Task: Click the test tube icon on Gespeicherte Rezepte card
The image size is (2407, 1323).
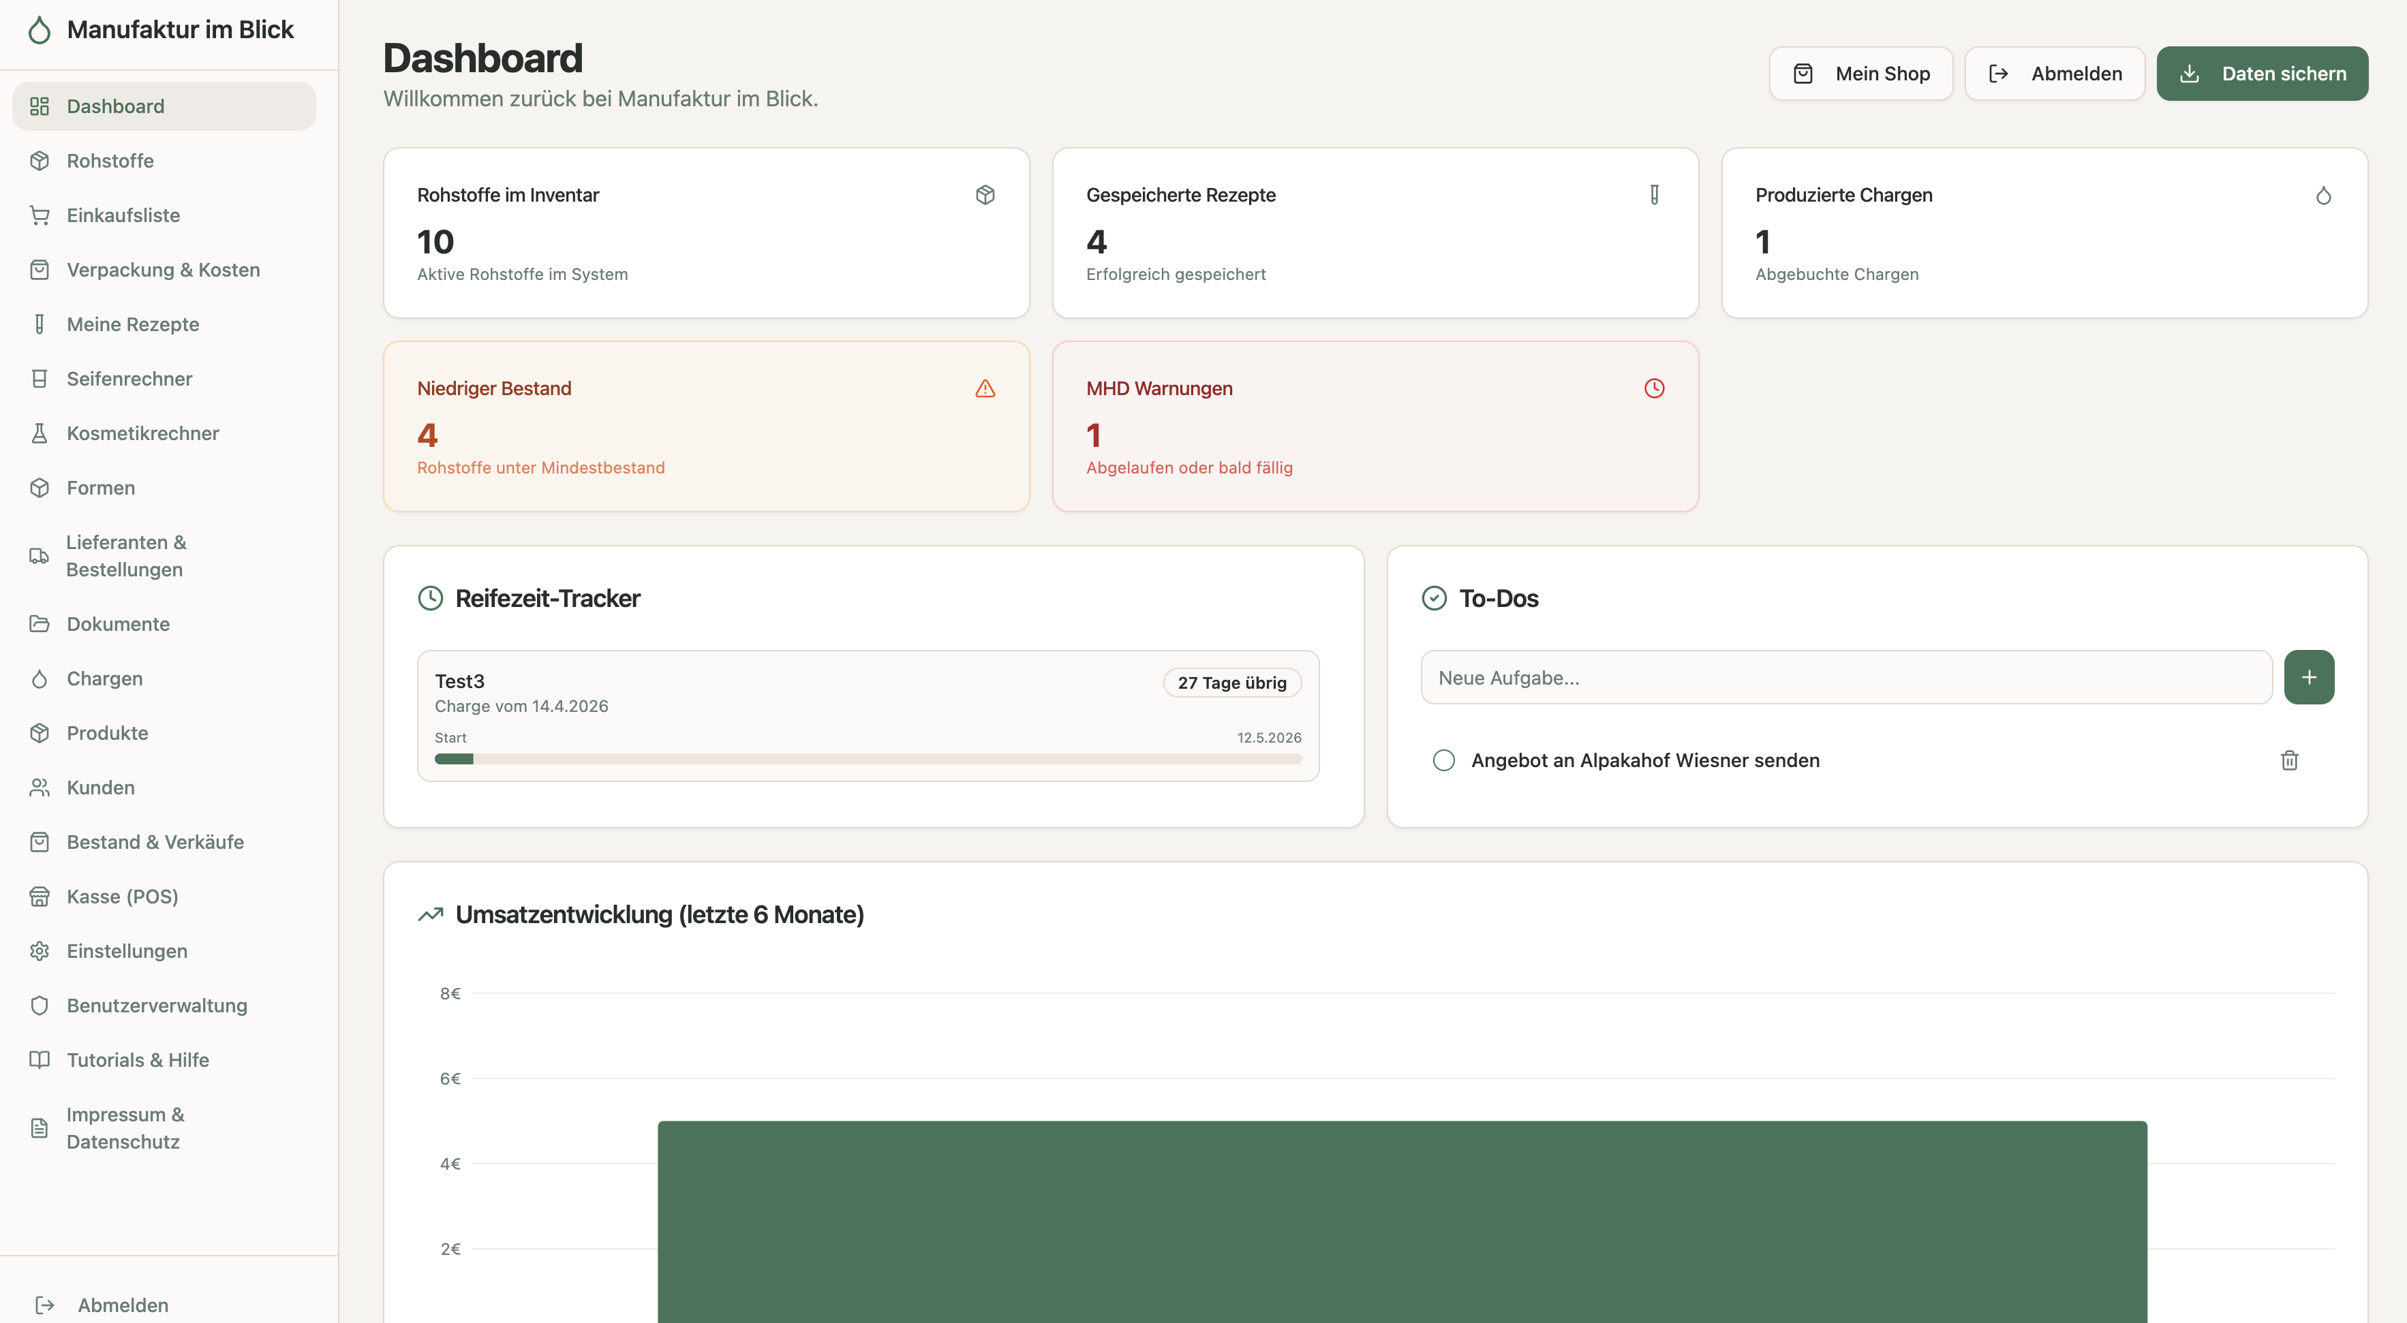Action: click(1654, 196)
